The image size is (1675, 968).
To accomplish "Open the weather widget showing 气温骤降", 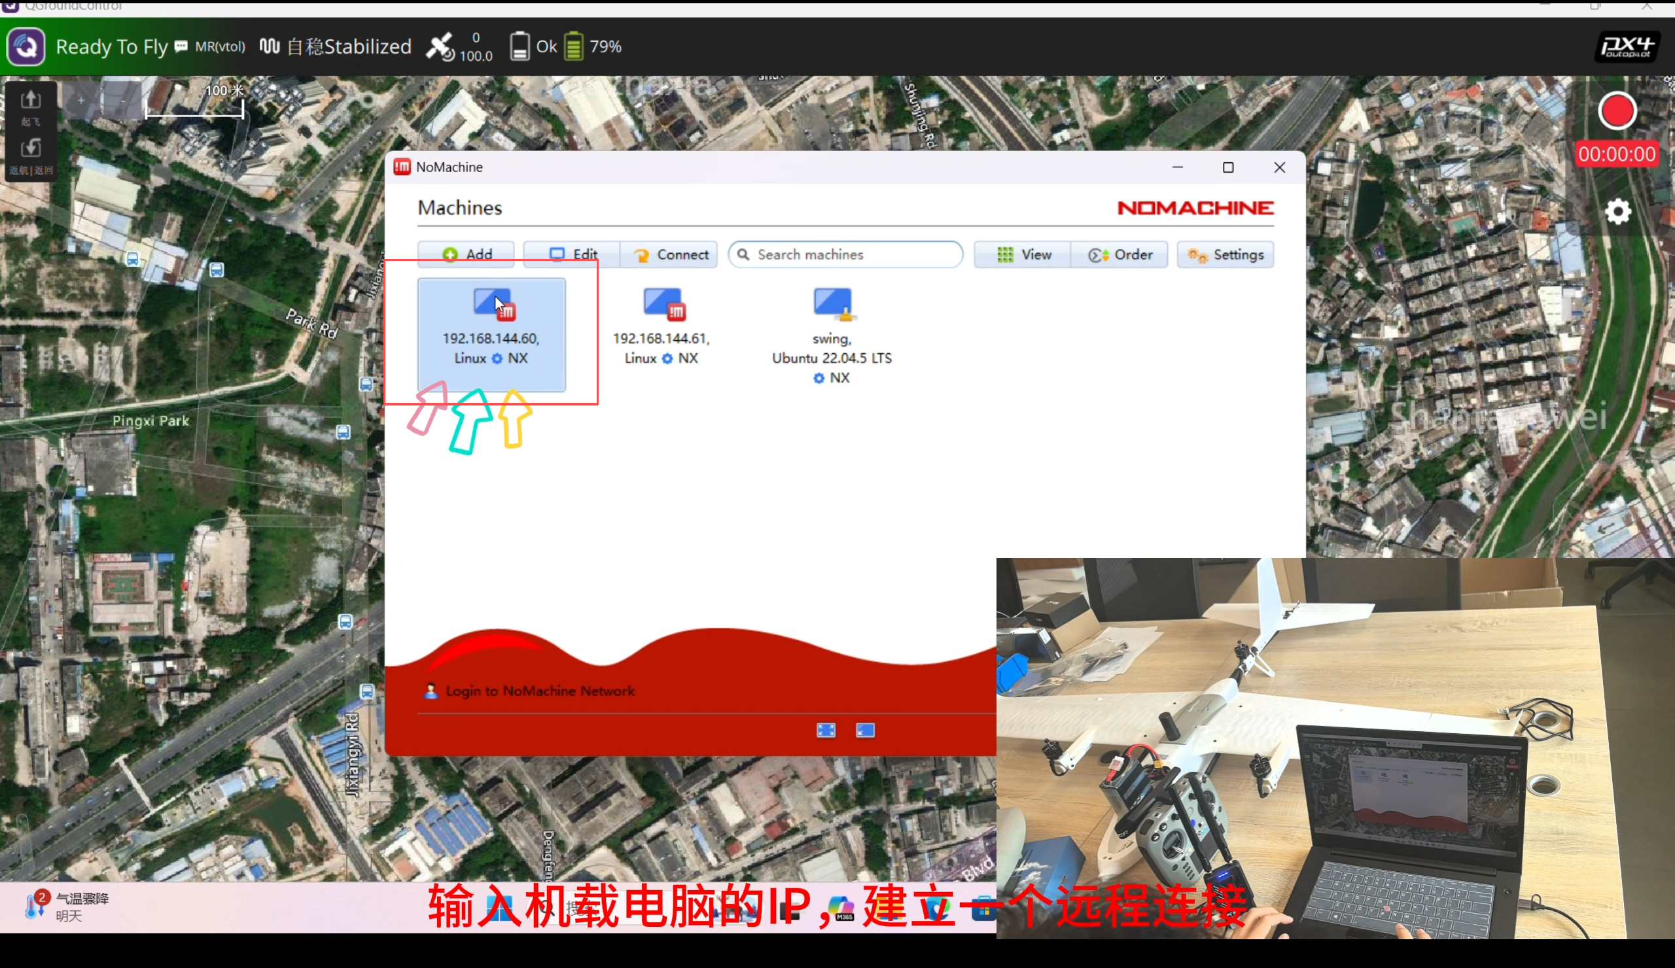I will (67, 907).
